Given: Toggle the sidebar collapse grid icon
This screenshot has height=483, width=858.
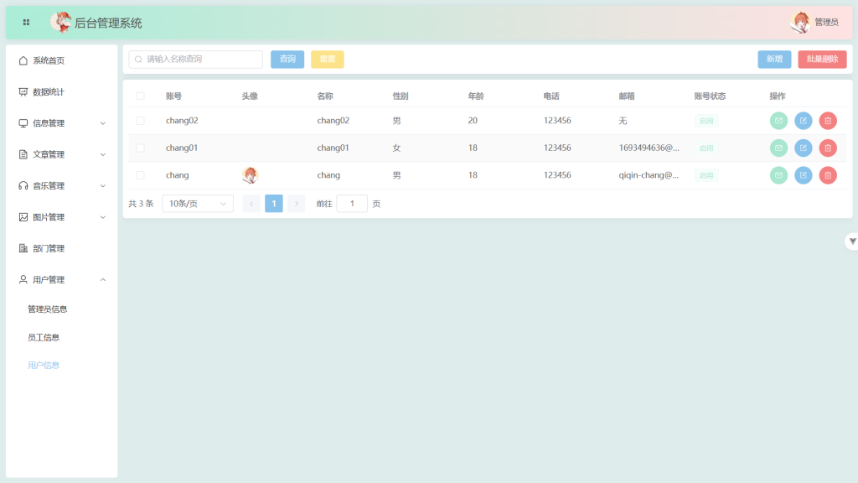Looking at the screenshot, I should point(26,23).
